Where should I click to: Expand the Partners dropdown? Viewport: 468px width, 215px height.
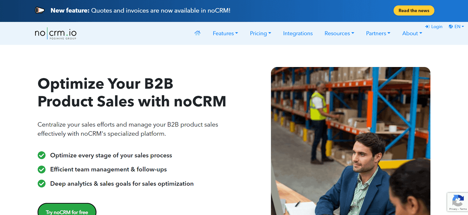(378, 33)
